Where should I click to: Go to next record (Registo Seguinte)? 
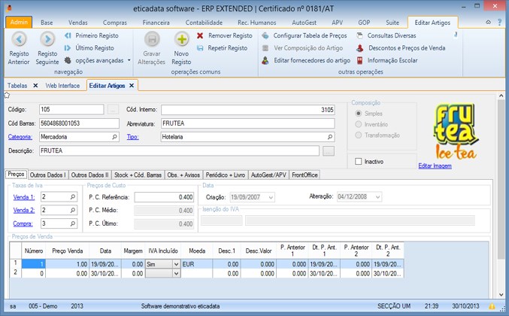click(x=47, y=41)
